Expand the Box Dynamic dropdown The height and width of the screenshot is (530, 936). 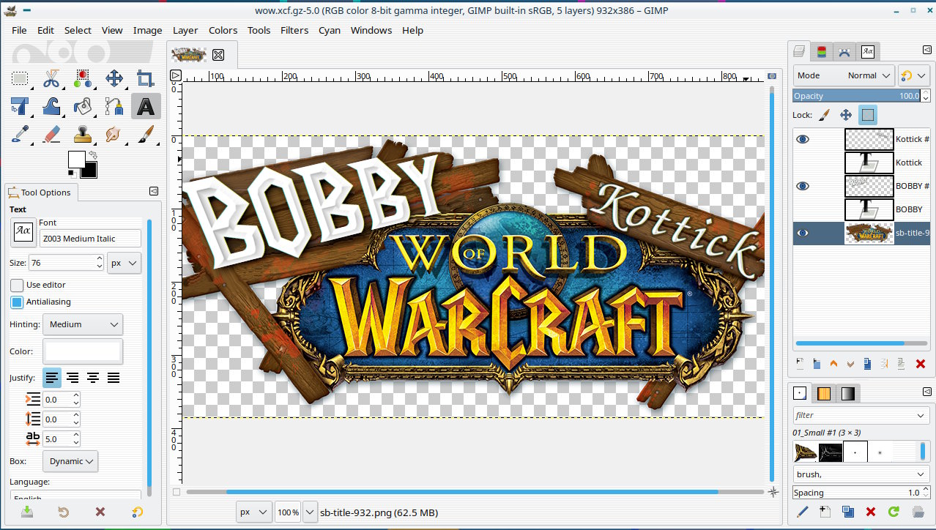coord(70,461)
